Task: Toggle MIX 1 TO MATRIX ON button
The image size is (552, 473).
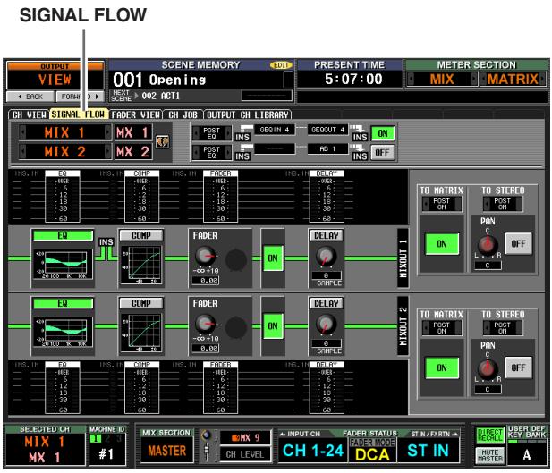Action: click(442, 243)
